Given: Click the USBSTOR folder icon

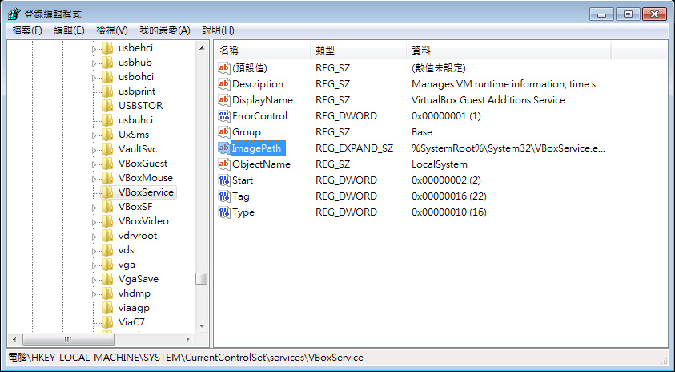Looking at the screenshot, I should click(x=107, y=106).
